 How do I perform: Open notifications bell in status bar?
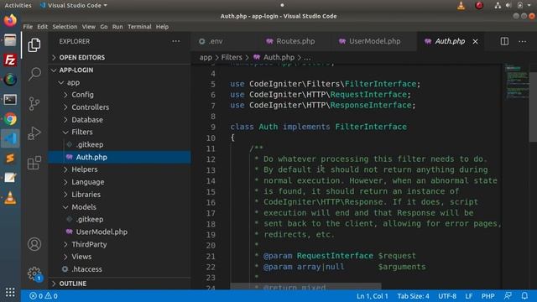pyautogui.click(x=524, y=296)
